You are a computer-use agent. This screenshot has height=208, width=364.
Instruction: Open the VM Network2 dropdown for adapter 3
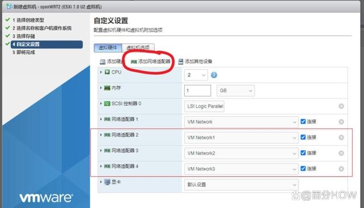tap(241, 153)
